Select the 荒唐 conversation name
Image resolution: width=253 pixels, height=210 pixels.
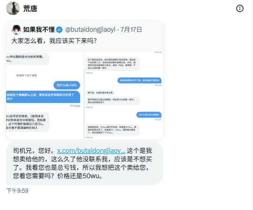pos(30,8)
